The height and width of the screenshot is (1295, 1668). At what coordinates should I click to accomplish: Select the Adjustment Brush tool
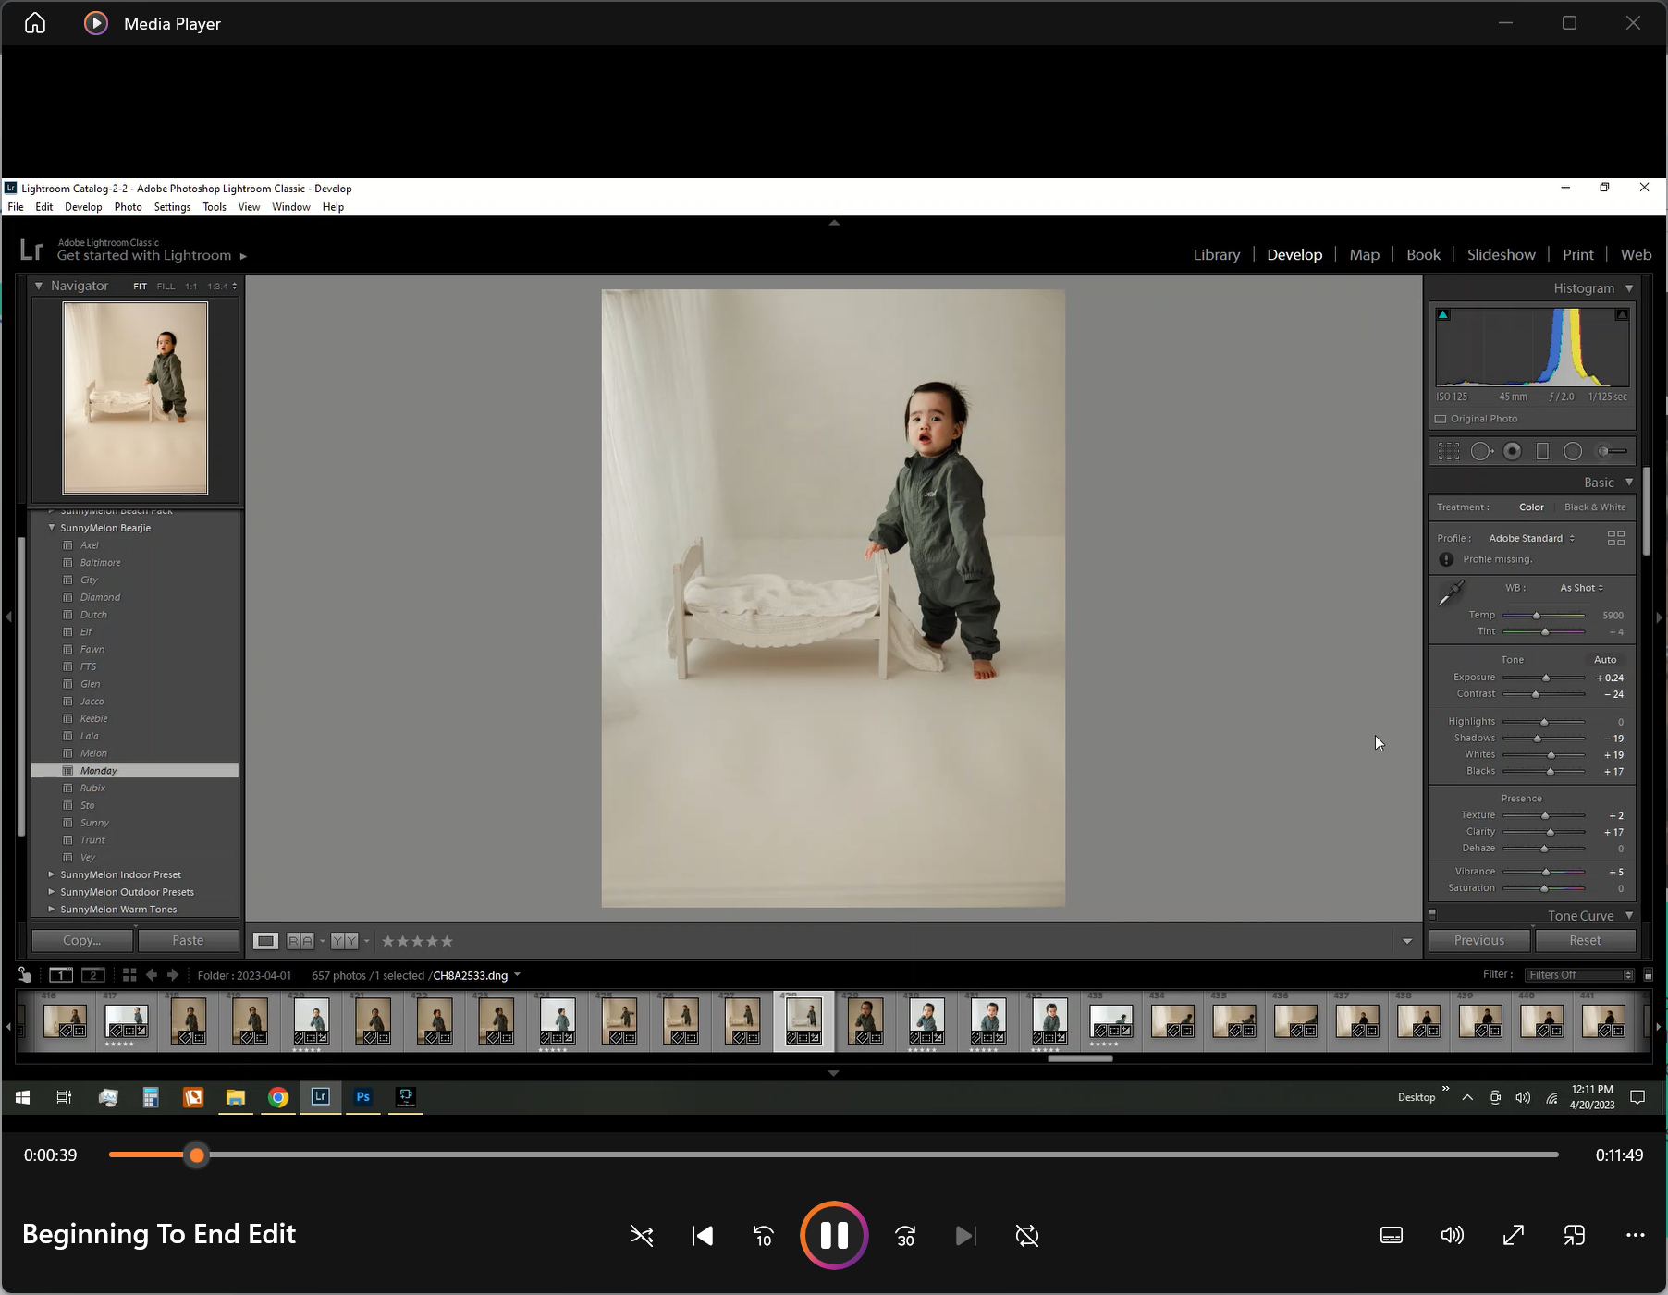click(x=1613, y=451)
